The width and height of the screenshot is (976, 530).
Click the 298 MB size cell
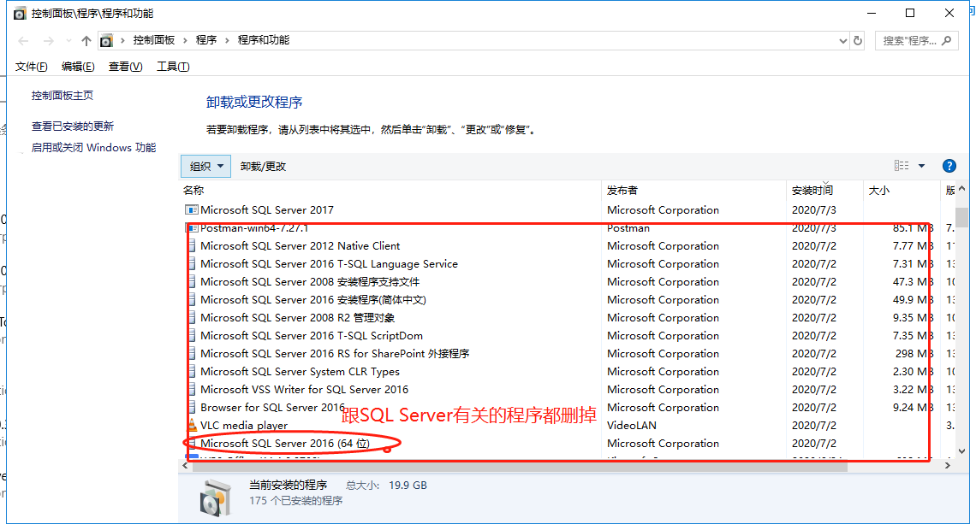(x=914, y=354)
